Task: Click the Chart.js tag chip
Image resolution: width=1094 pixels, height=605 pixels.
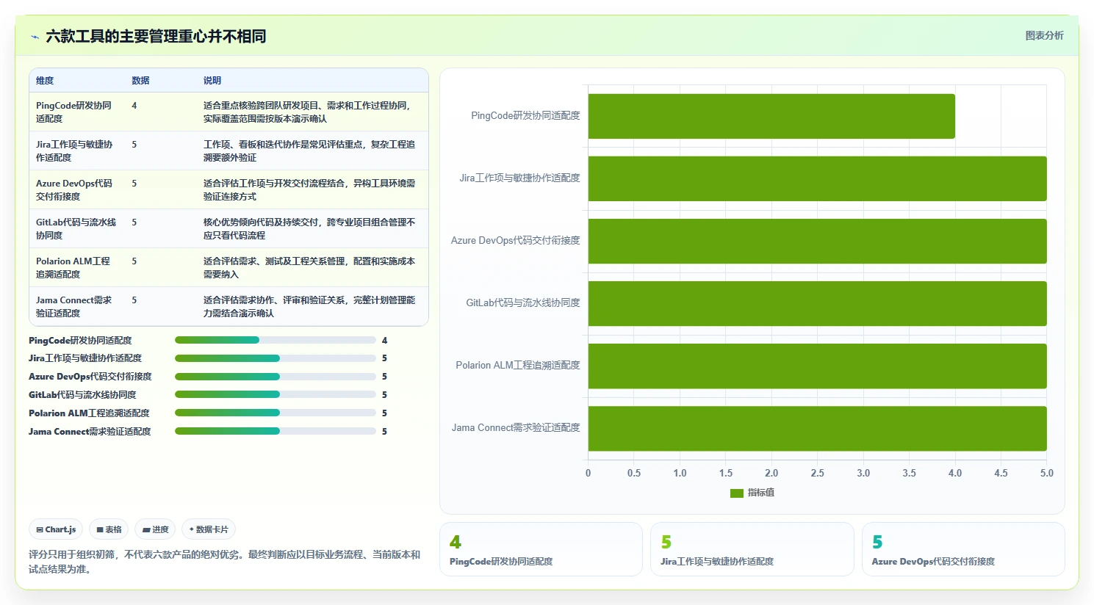Action: click(x=56, y=529)
